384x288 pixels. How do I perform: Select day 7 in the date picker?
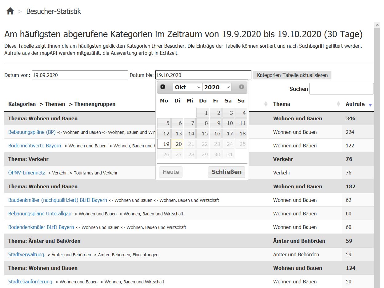[190, 123]
